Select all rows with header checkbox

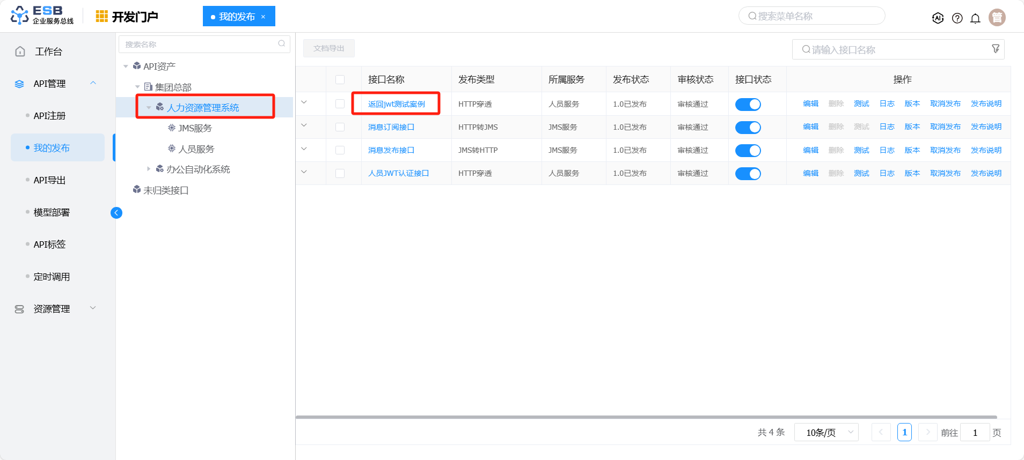340,79
